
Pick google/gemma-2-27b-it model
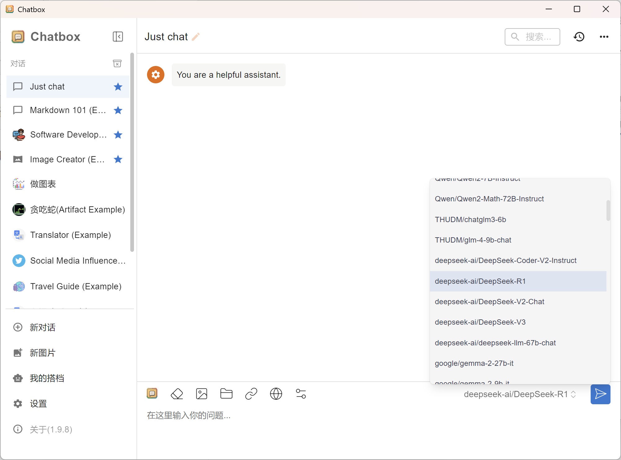(518, 363)
